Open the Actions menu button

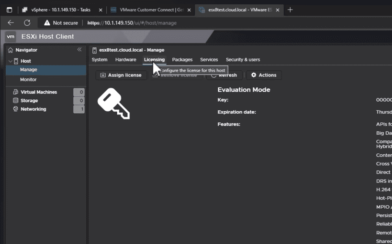264,75
